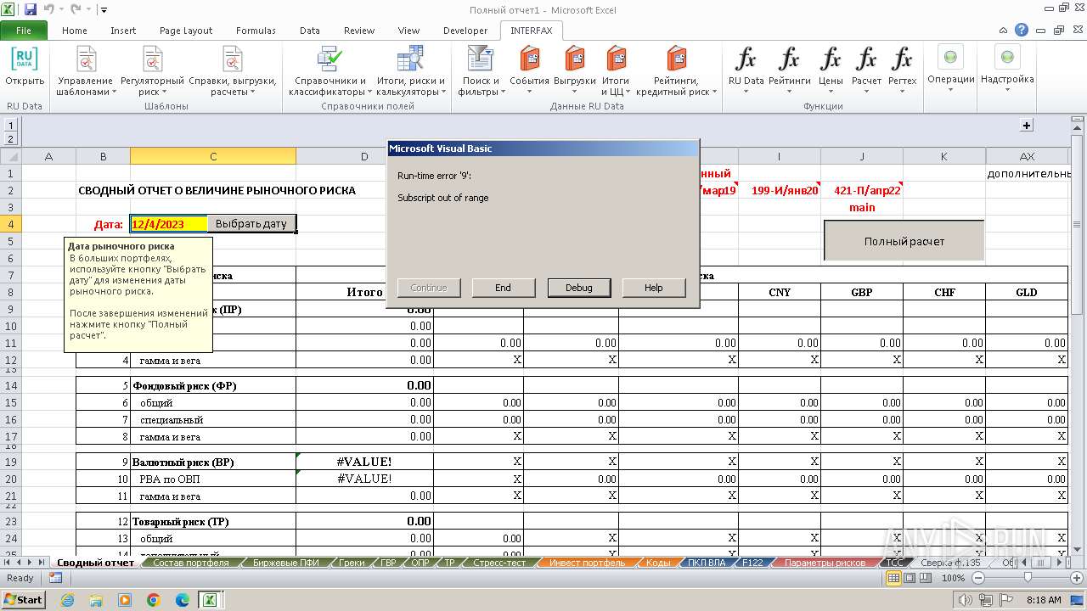
Task: Open the File tab
Action: (24, 31)
